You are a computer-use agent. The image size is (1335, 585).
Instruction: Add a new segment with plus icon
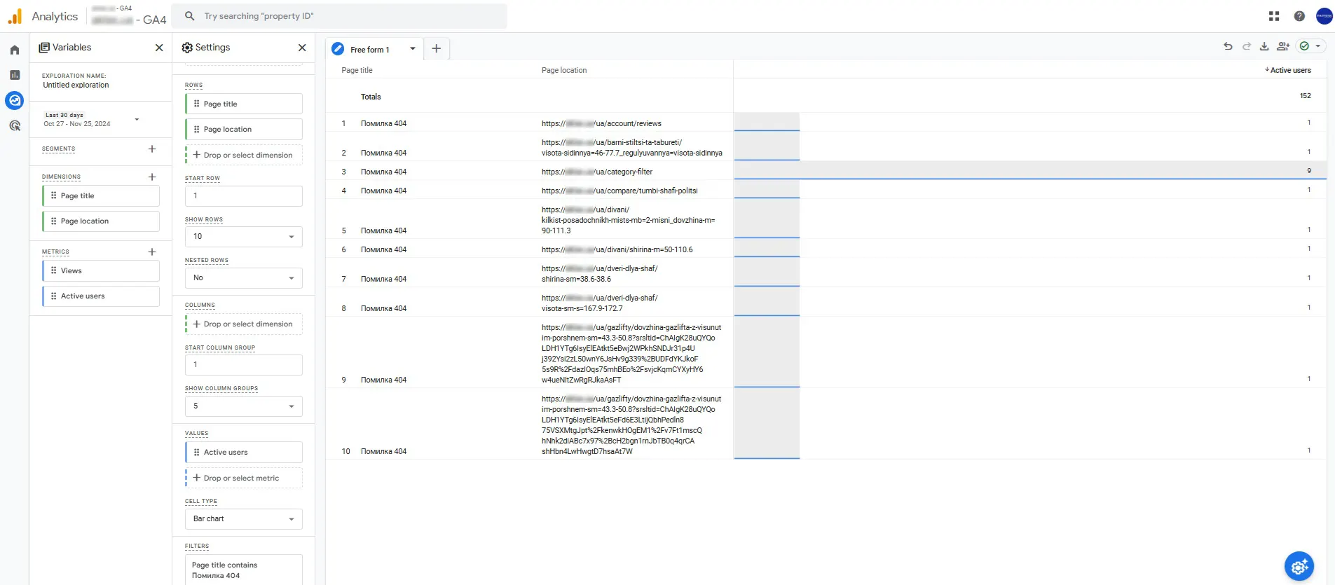[152, 149]
